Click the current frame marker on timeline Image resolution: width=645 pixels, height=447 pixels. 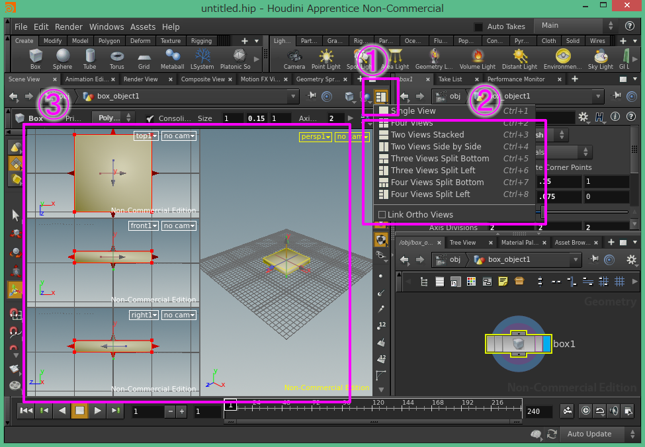tap(230, 405)
